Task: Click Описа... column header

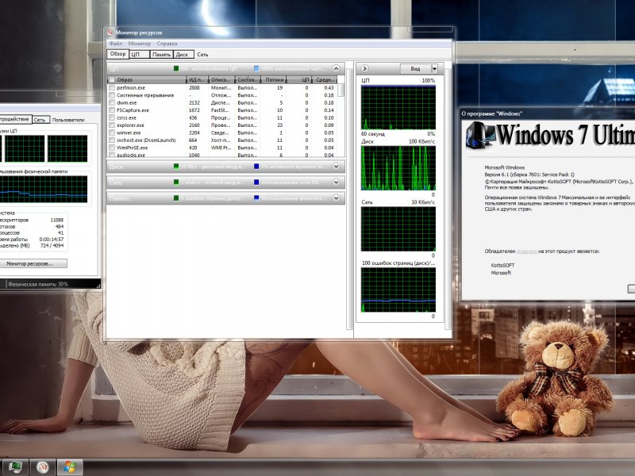Action: 221,80
